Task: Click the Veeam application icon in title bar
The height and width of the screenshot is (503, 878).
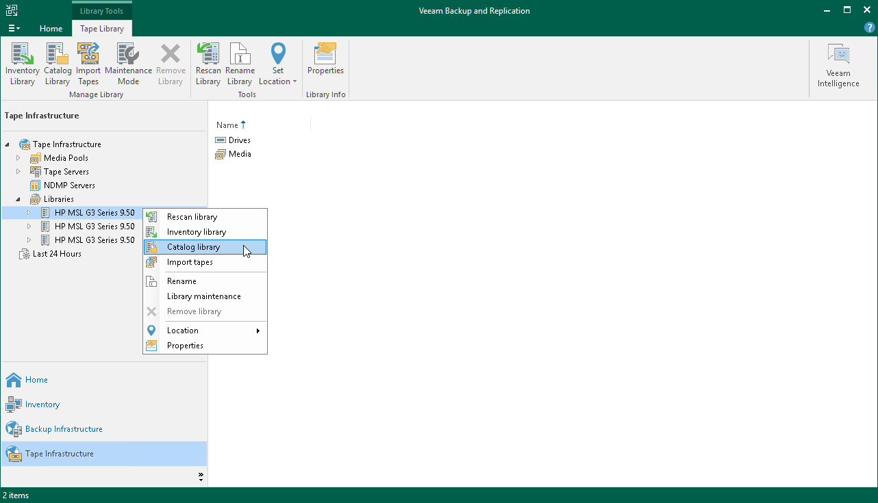Action: point(12,10)
